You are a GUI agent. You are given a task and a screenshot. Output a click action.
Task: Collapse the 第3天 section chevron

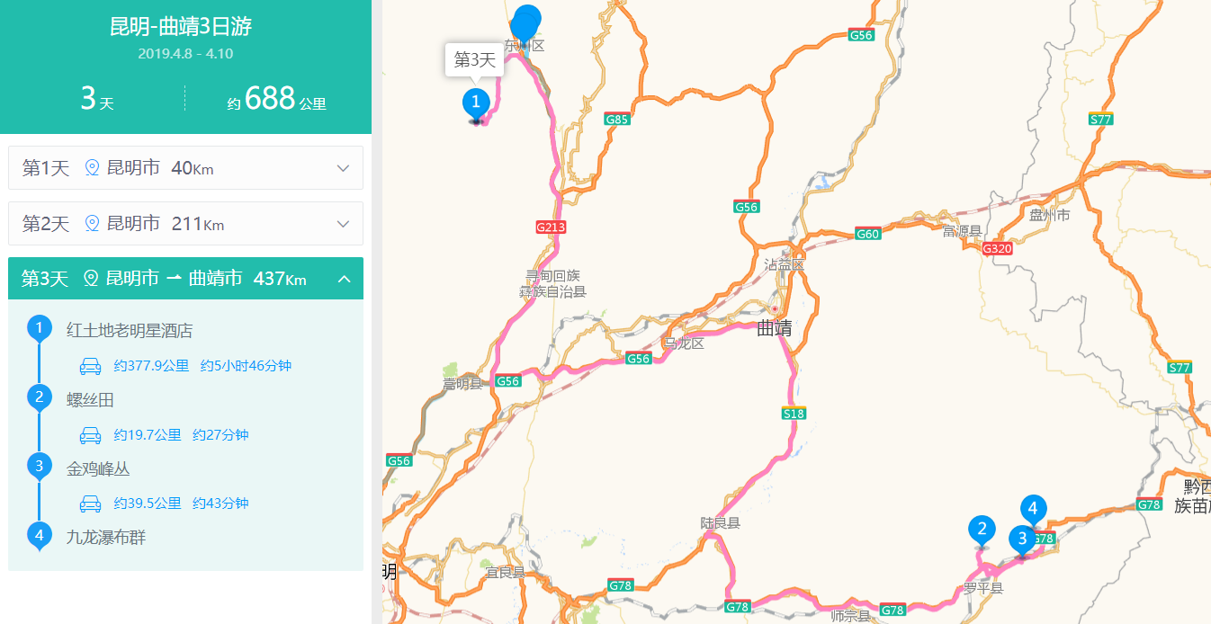click(344, 280)
